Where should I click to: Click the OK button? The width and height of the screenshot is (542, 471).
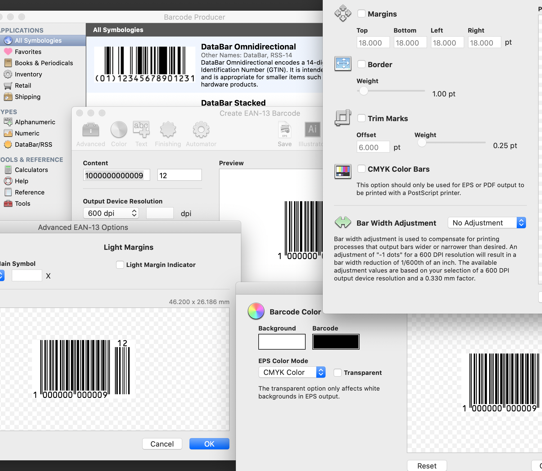tap(209, 444)
